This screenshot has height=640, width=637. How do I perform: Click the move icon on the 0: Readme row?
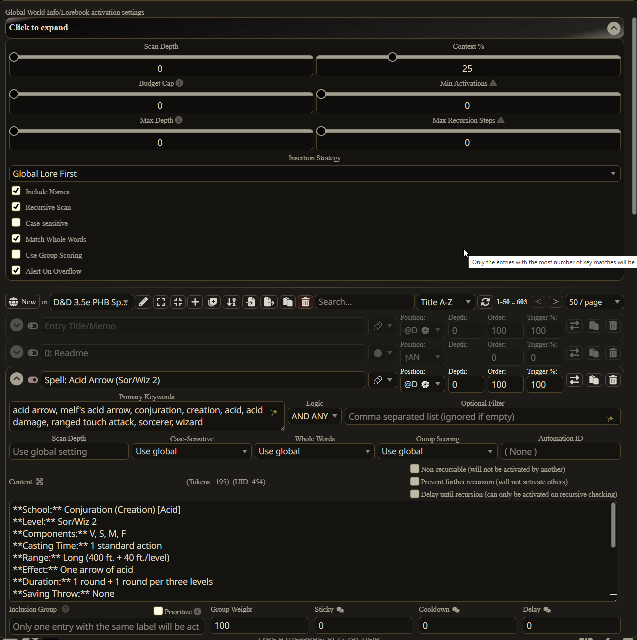pyautogui.click(x=575, y=353)
